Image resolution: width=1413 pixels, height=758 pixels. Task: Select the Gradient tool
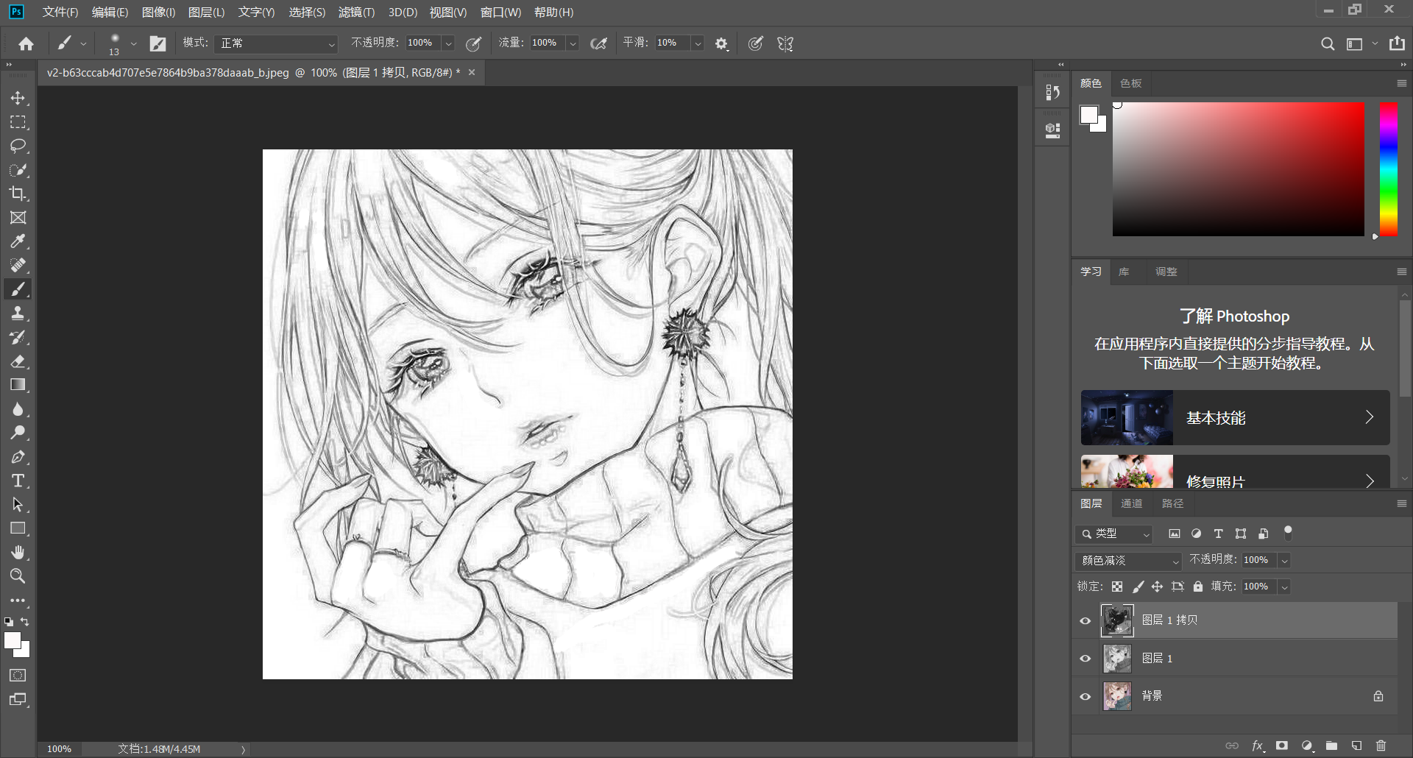[x=18, y=385]
